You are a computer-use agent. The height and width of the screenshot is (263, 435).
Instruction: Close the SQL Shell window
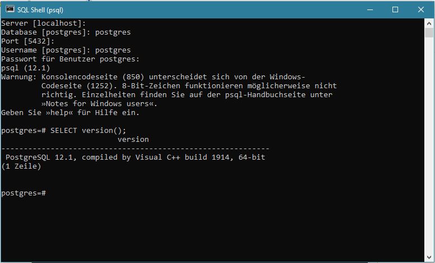point(421,9)
